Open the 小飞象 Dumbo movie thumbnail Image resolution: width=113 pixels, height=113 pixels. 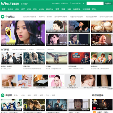[x=56, y=58]
